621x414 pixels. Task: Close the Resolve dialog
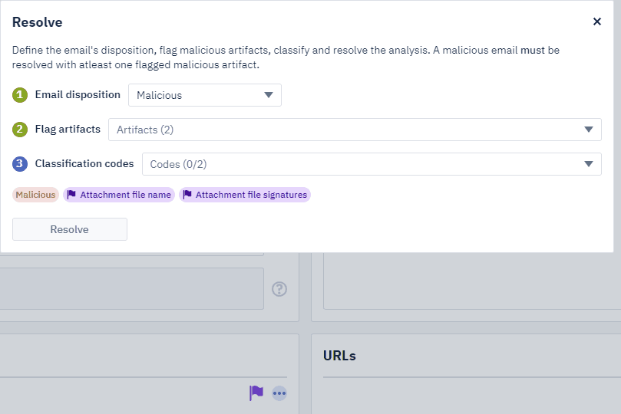[597, 21]
